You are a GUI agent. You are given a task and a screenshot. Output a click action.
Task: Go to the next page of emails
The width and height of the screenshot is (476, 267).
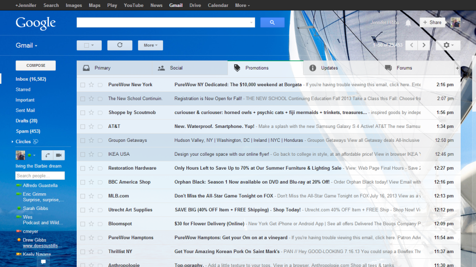[x=423, y=45]
